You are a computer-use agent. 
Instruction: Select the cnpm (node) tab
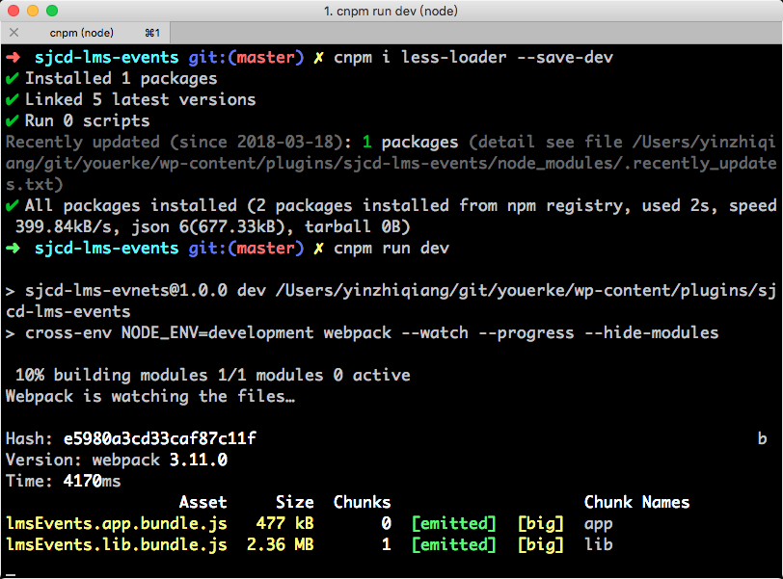point(86,33)
